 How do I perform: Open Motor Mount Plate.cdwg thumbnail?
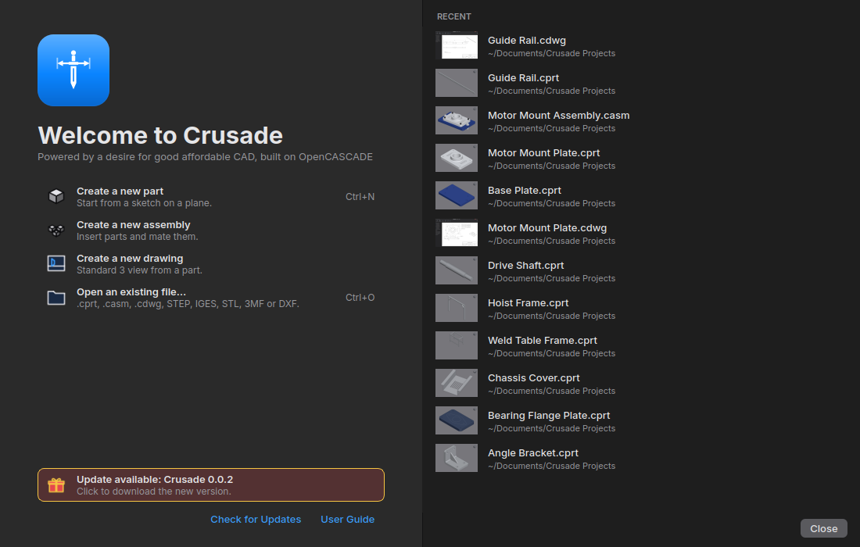457,233
